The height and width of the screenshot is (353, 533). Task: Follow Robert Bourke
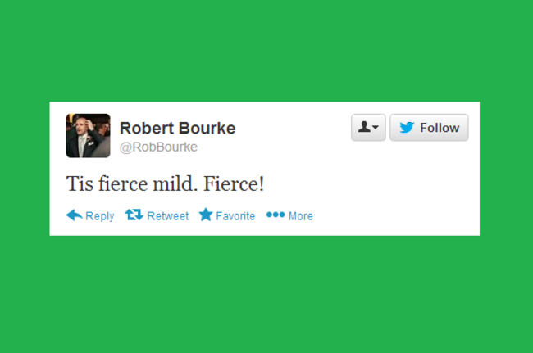click(x=429, y=127)
